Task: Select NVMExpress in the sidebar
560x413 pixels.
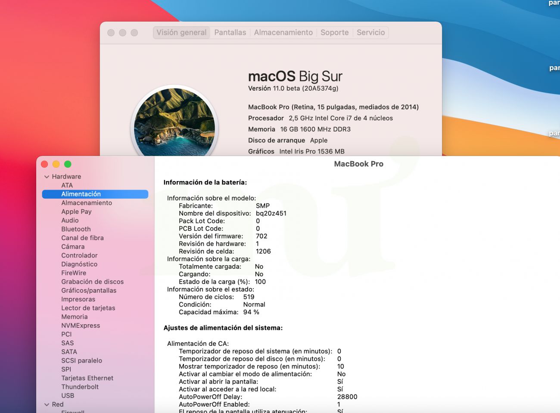Action: coord(81,325)
